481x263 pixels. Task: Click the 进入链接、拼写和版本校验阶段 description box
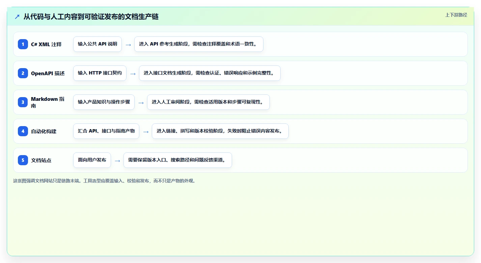click(220, 131)
